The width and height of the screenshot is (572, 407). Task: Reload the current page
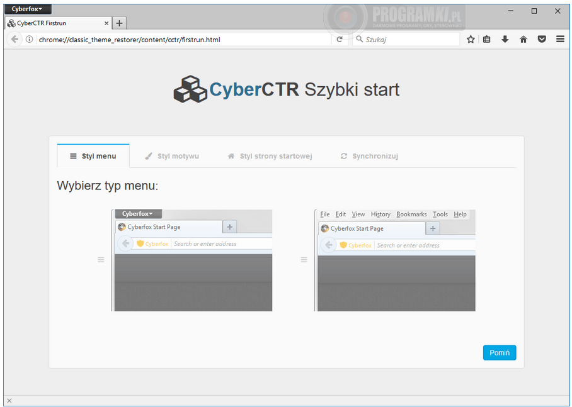coord(340,40)
